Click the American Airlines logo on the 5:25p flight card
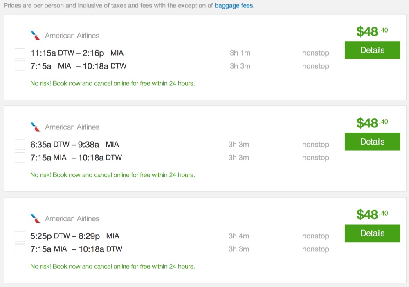The width and height of the screenshot is (409, 287). (36, 218)
